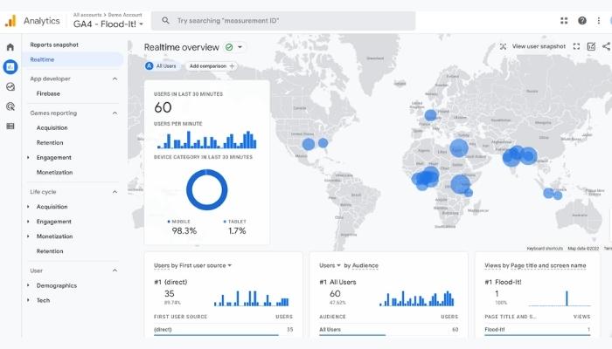Click All accounts breadcrumb link
Screen dimensions: 612x349
(87, 15)
